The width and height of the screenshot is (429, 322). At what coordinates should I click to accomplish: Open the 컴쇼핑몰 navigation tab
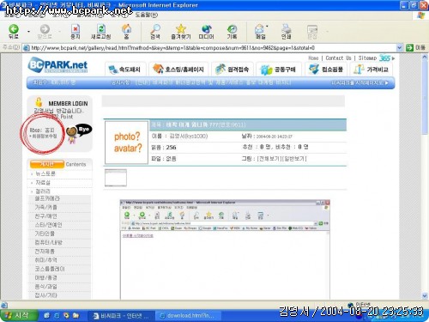pyautogui.click(x=327, y=69)
